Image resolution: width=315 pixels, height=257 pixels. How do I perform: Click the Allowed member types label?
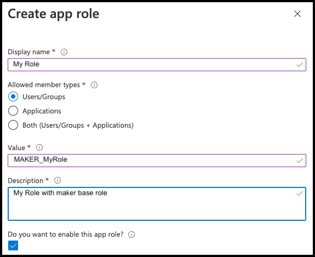pos(44,85)
